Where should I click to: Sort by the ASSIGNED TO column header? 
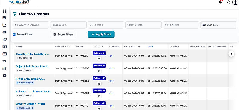click(62, 47)
